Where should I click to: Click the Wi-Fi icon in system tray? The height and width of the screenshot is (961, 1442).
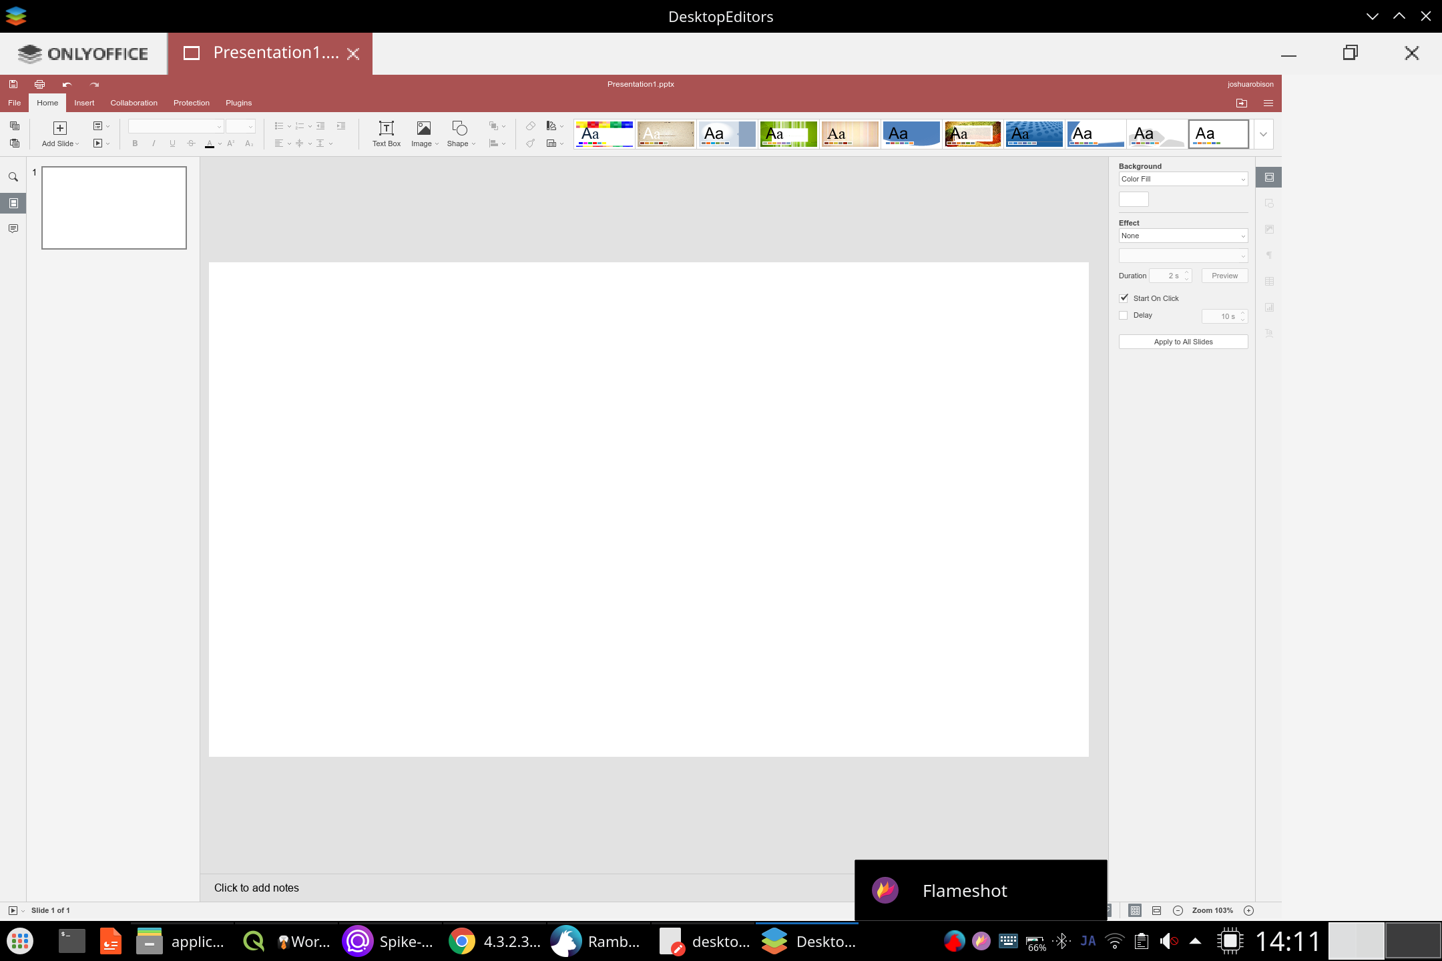1114,942
